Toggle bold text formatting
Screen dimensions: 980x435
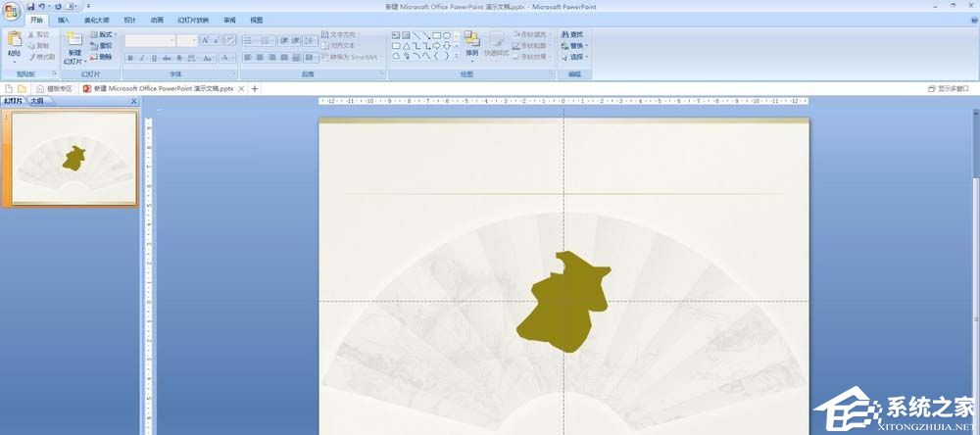pos(129,58)
